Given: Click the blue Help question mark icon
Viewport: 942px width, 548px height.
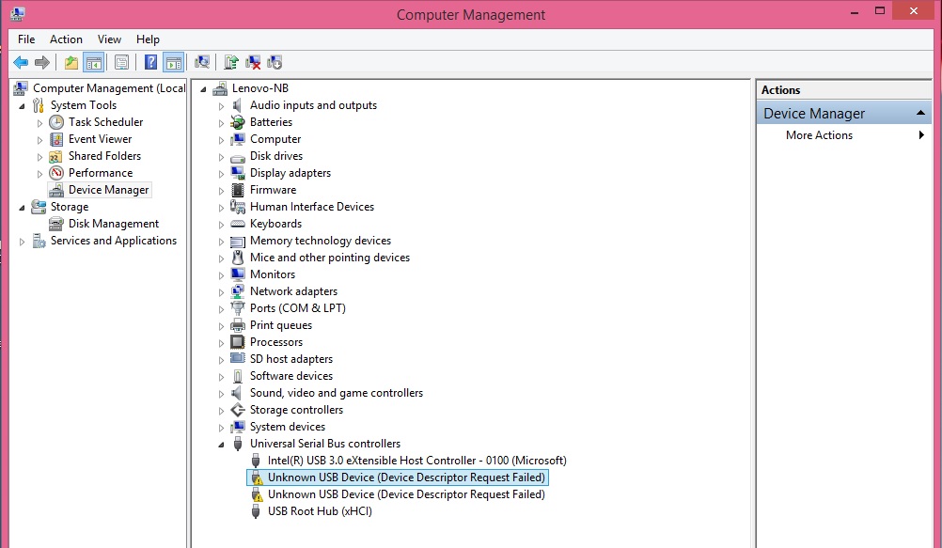Looking at the screenshot, I should tap(150, 62).
